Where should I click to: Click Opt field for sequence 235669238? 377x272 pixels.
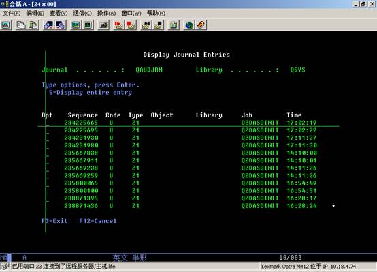47,168
